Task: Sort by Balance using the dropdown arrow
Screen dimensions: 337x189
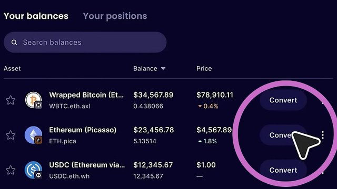Action: point(163,69)
